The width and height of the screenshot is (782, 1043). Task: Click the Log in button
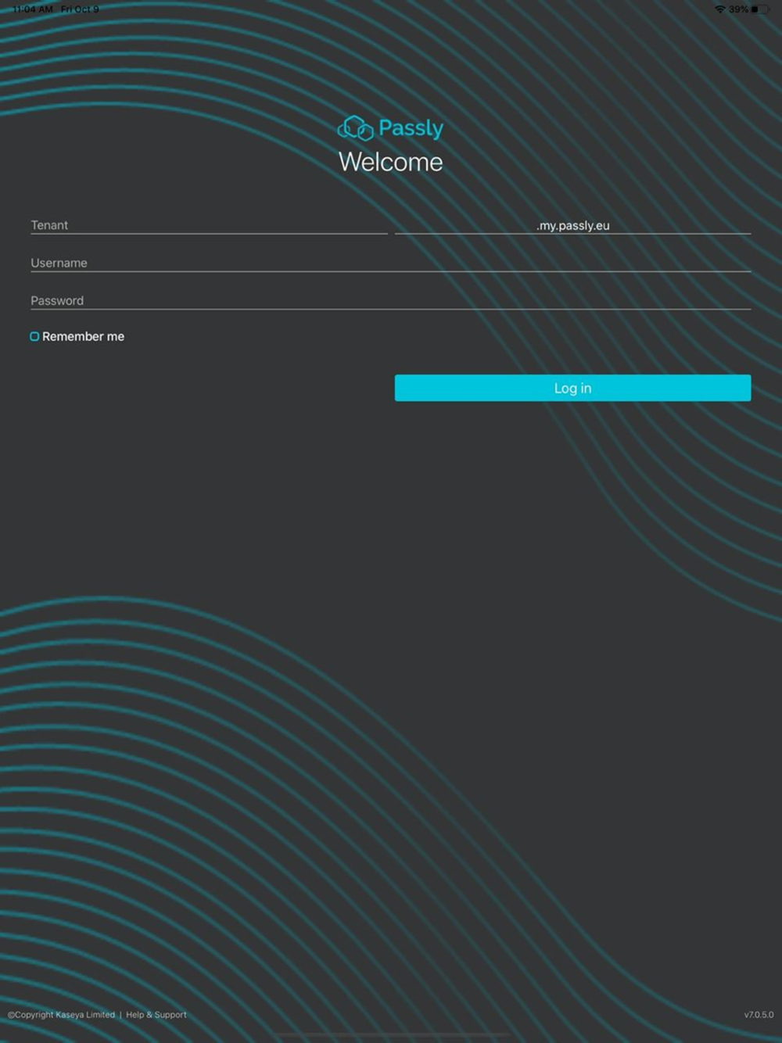[572, 388]
